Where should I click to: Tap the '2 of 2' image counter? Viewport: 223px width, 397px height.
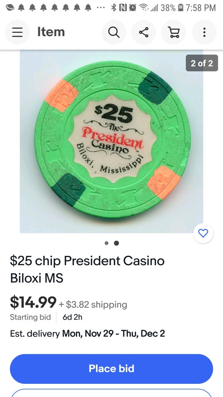click(x=202, y=63)
